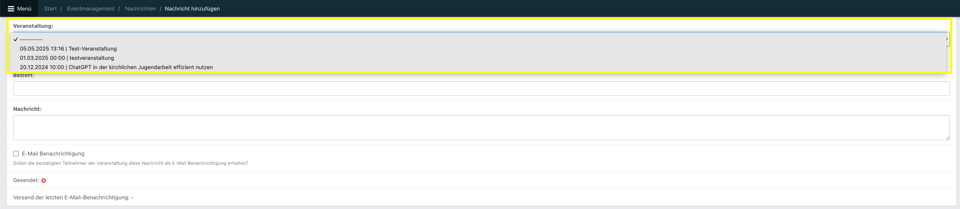Go to the Start breadcrumb

point(50,9)
